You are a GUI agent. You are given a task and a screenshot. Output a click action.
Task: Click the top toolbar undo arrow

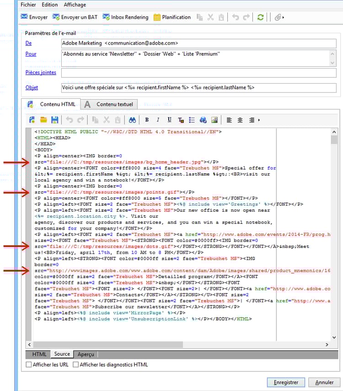[235, 17]
